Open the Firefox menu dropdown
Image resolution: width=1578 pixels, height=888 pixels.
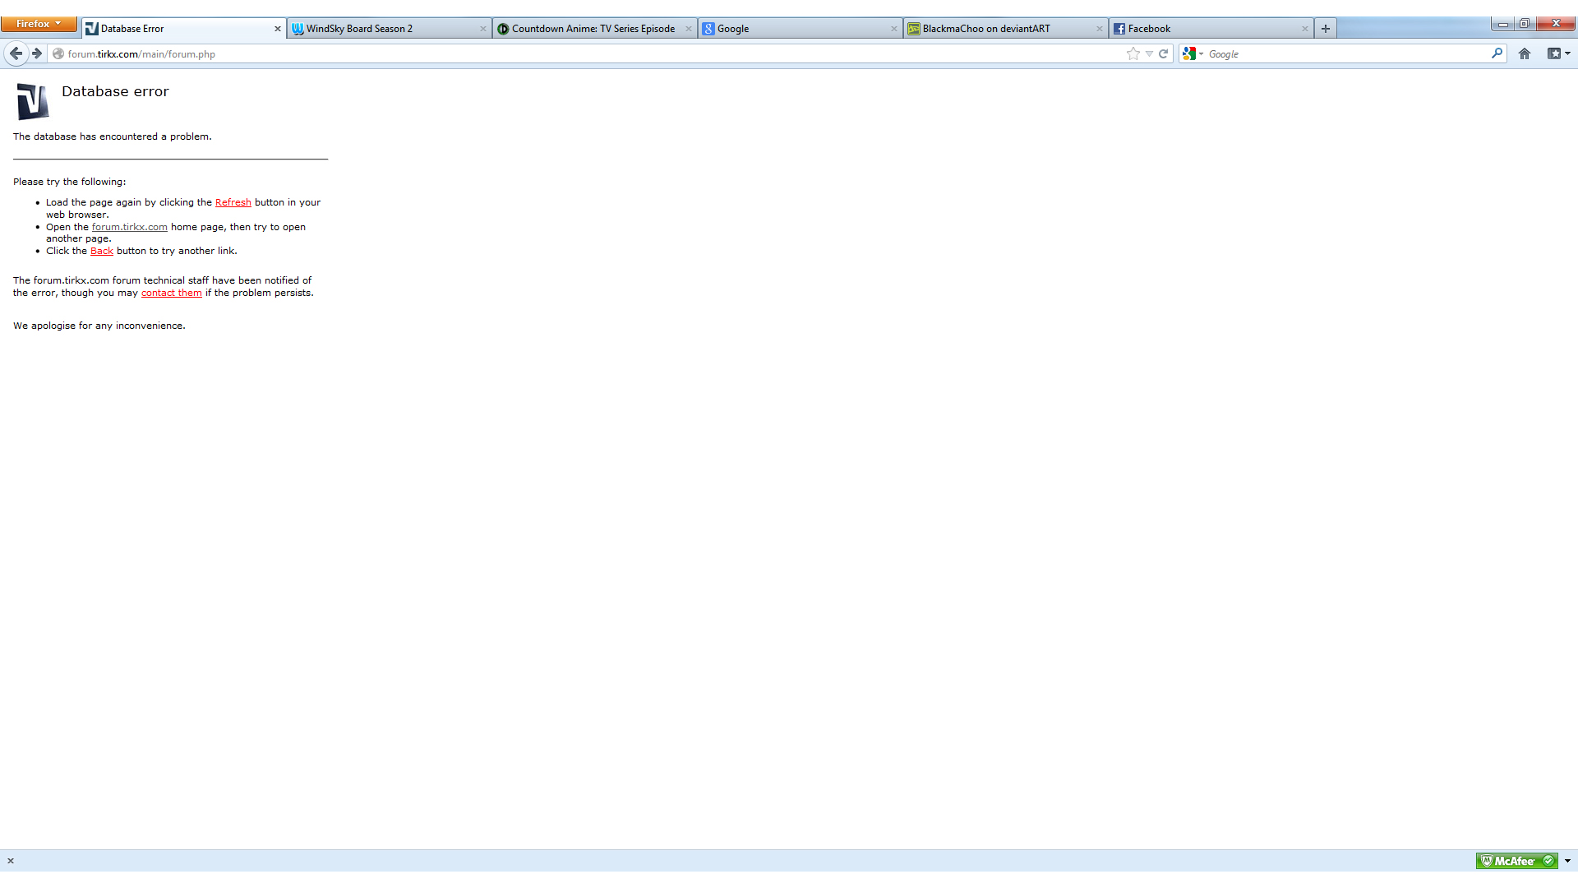click(39, 24)
